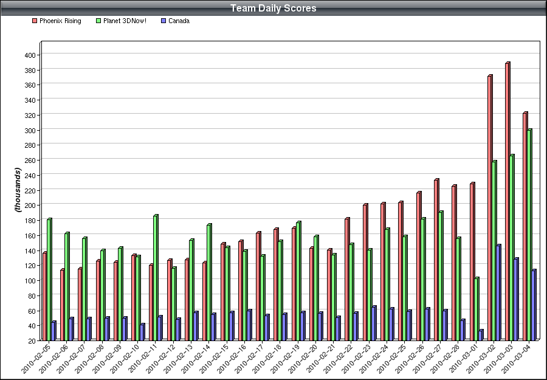Select the Planet 3DNow! bar for 2010-02-05
The width and height of the screenshot is (547, 380).
pos(49,280)
